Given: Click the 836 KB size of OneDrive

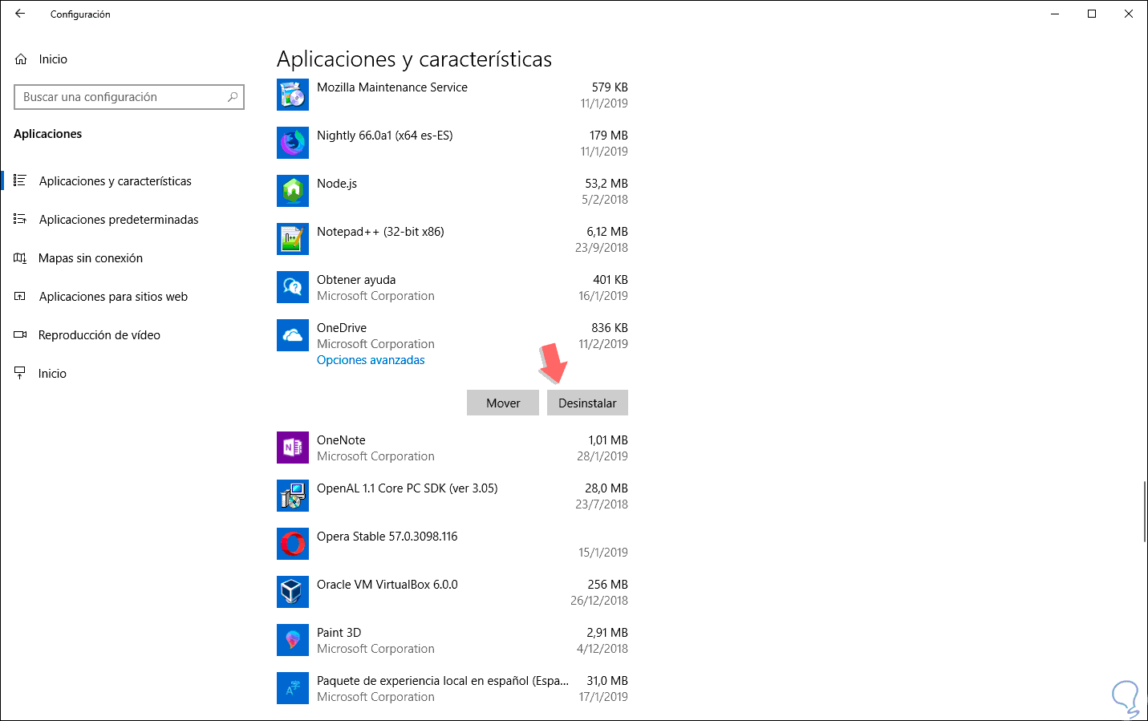Looking at the screenshot, I should point(610,328).
